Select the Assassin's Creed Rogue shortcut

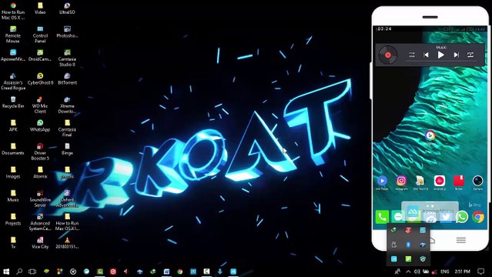13,82
